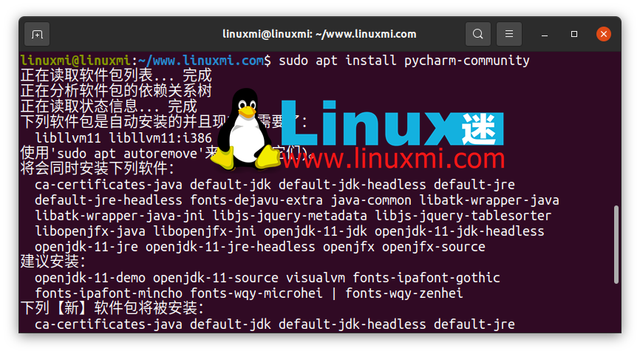Image resolution: width=640 pixels, height=354 pixels.
Task: Click the line '正在读取软件包列表... 完成'
Action: (116, 75)
